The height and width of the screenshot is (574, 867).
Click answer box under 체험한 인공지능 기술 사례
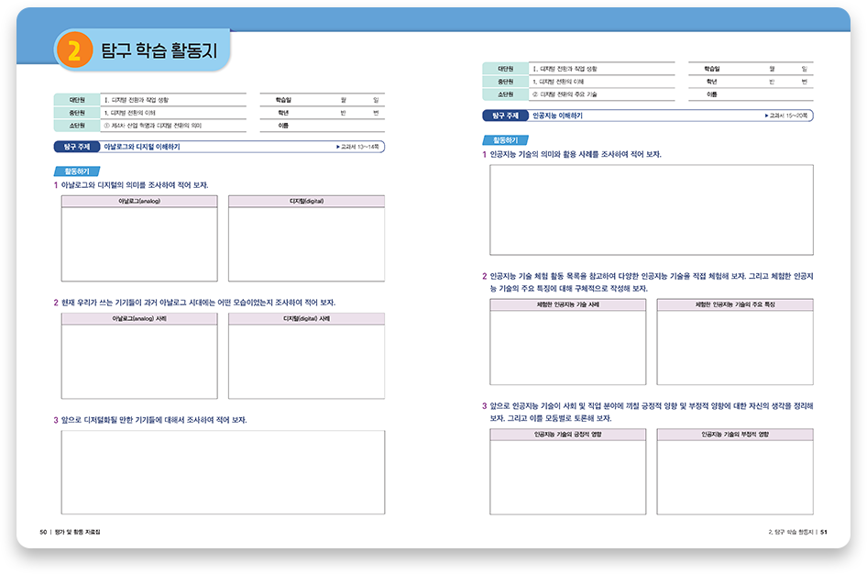(x=568, y=348)
